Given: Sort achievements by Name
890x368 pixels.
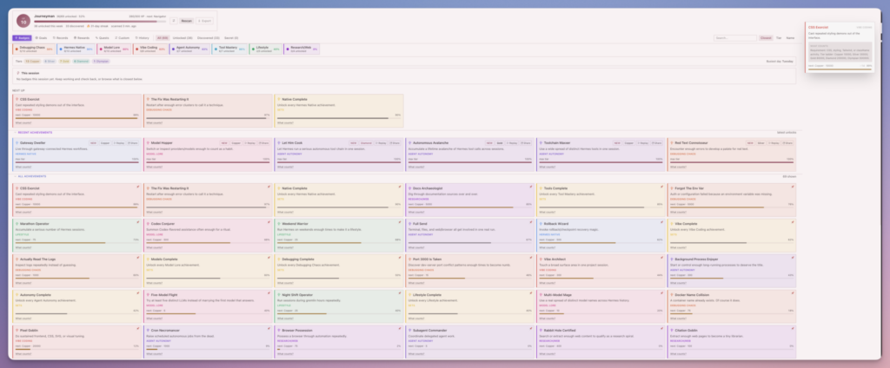Looking at the screenshot, I should point(790,38).
